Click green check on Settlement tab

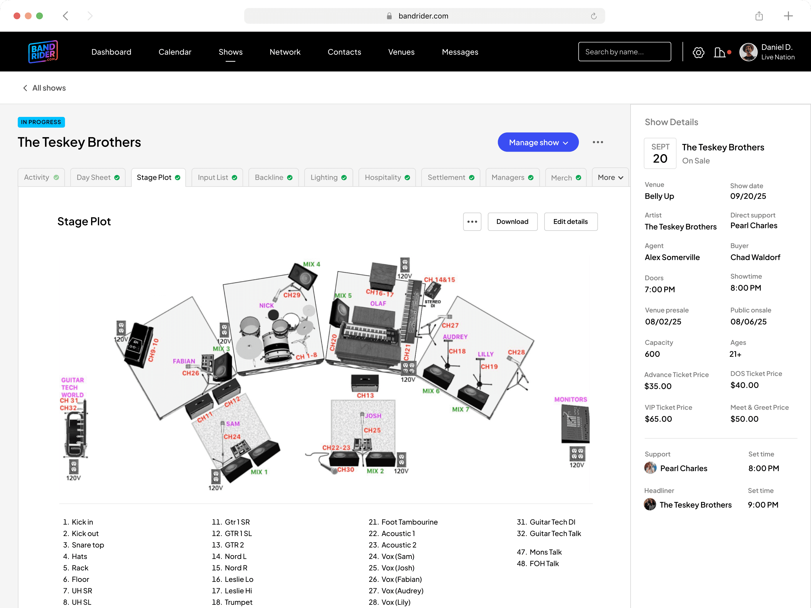tap(472, 178)
